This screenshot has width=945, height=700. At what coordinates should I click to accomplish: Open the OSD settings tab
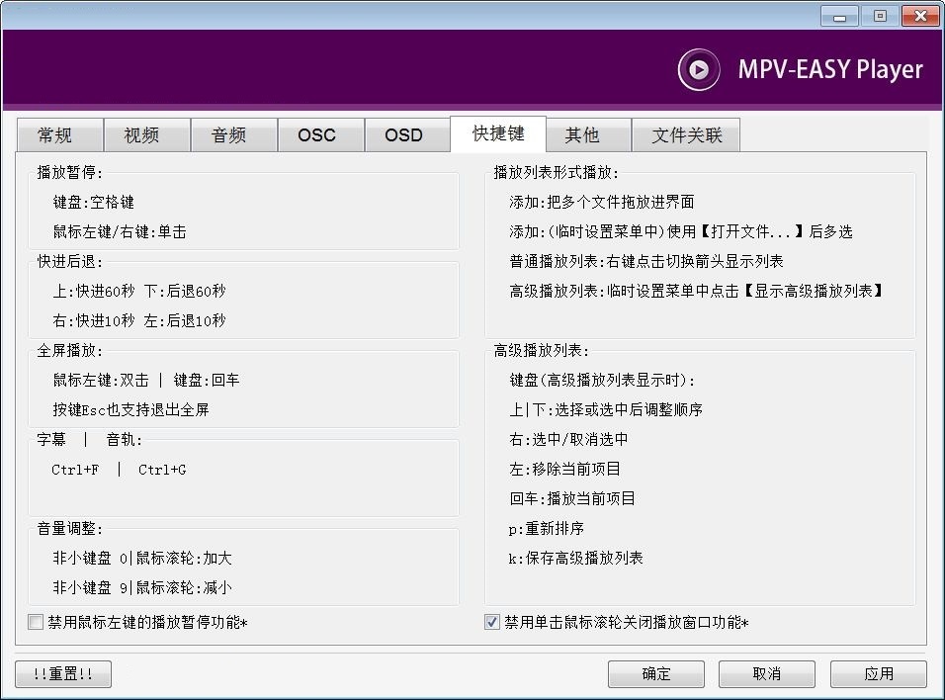[407, 134]
